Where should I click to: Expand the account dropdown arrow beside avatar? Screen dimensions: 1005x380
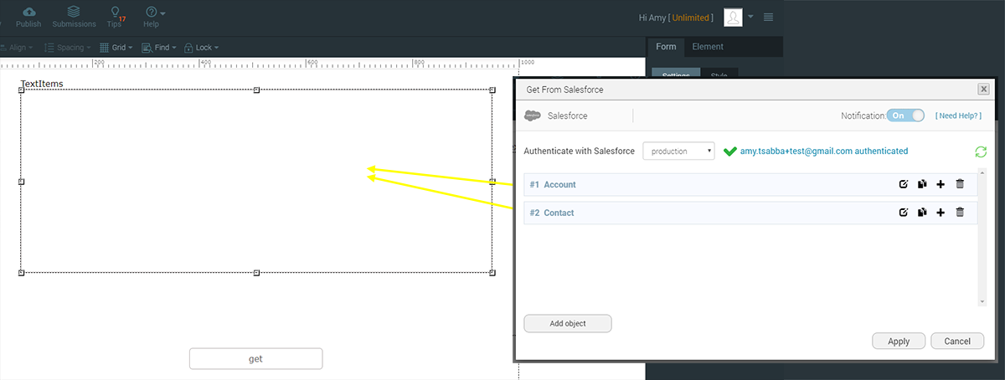tap(750, 17)
